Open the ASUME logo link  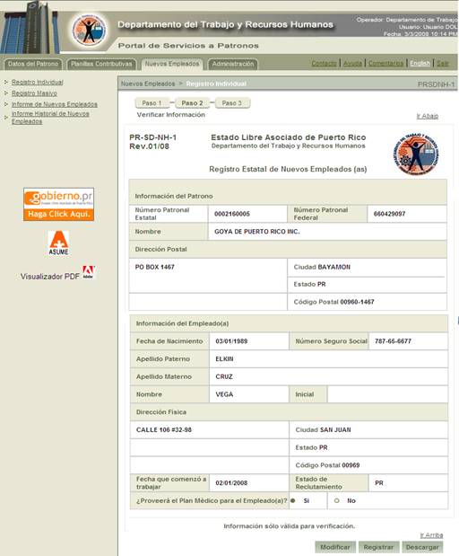pyautogui.click(x=58, y=243)
